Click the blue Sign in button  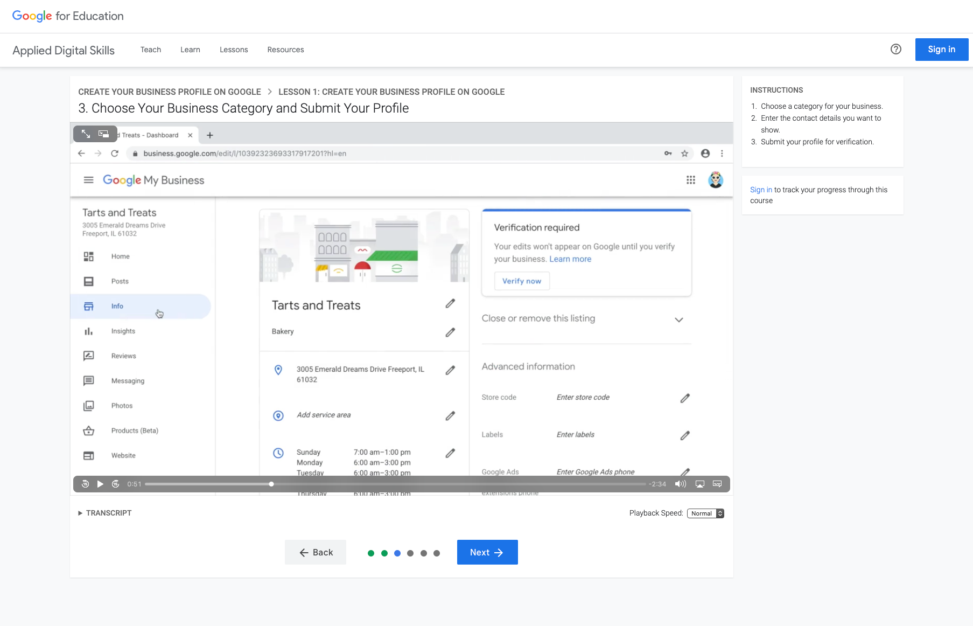click(941, 50)
